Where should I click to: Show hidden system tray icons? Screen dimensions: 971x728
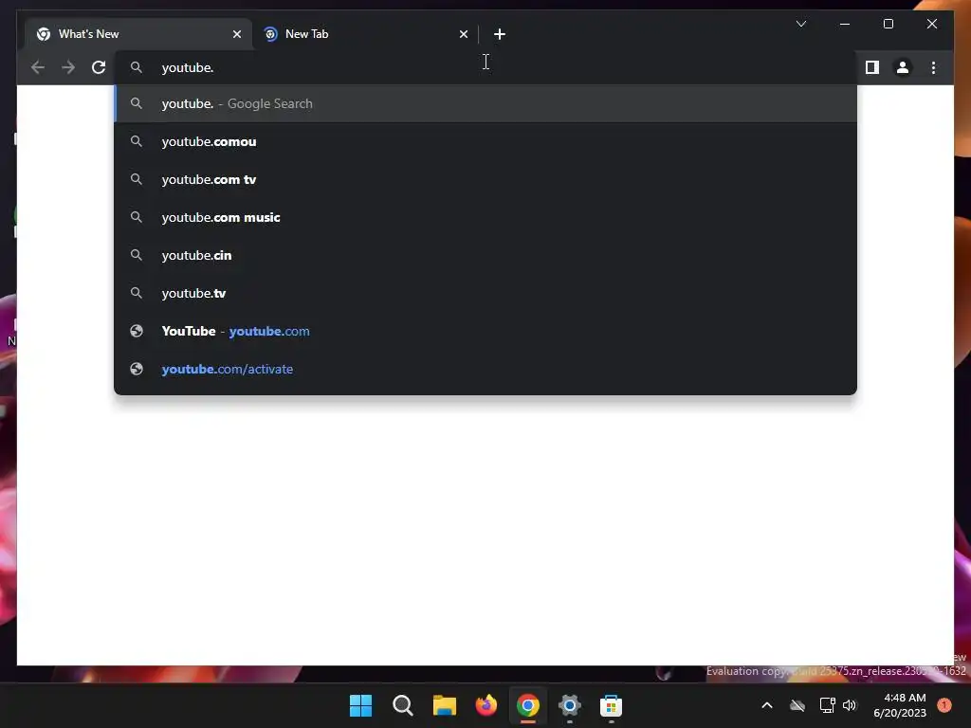766,705
